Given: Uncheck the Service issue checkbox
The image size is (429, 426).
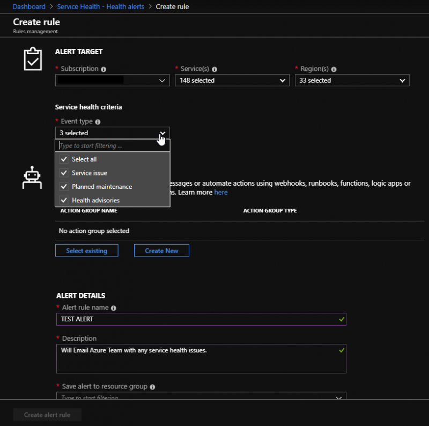Looking at the screenshot, I should click(64, 172).
